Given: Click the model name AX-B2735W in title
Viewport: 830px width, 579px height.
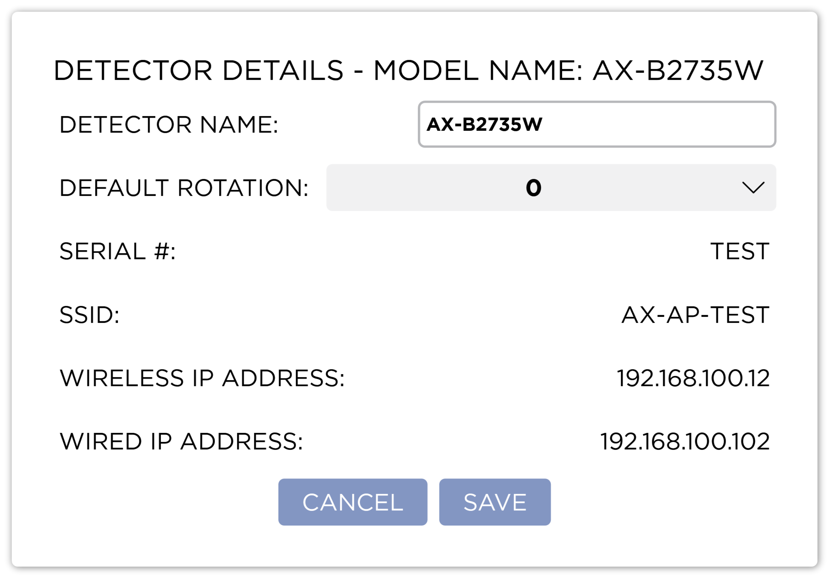Looking at the screenshot, I should 678,70.
